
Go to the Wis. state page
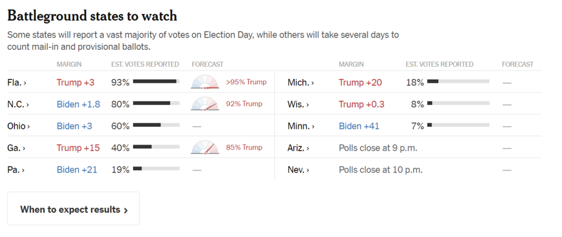(299, 104)
